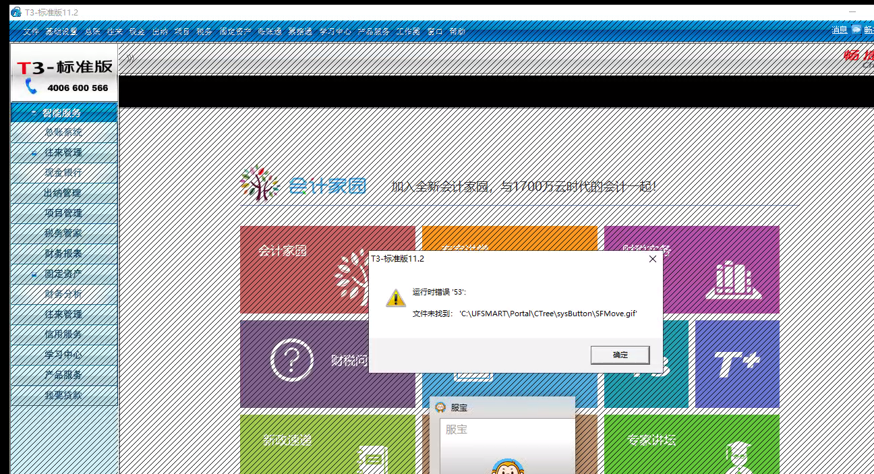Screen dimensions: 874x474
Task: Select 信用服务 in the sidebar
Action: point(63,334)
